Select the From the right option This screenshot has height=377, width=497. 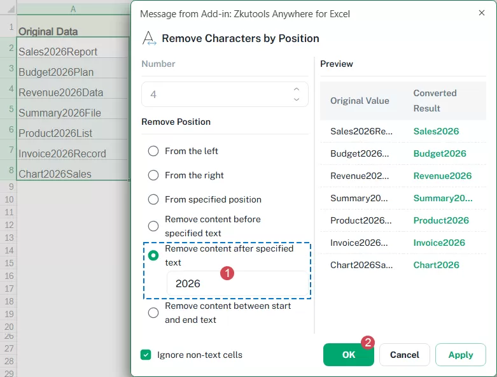point(153,175)
